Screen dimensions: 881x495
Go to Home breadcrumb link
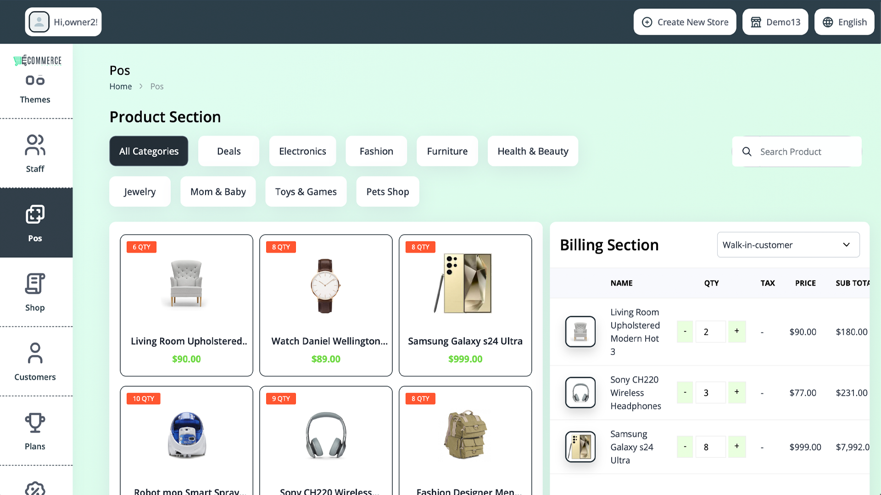(x=121, y=86)
